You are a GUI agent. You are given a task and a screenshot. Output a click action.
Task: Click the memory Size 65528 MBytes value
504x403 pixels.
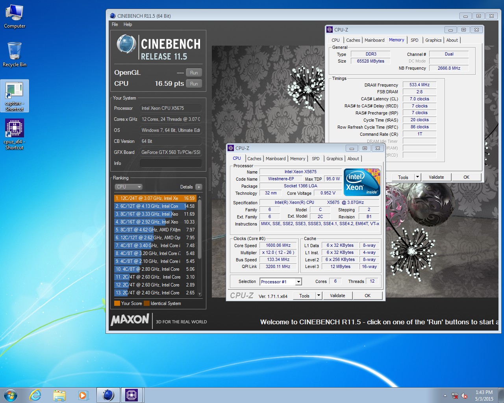(x=371, y=61)
